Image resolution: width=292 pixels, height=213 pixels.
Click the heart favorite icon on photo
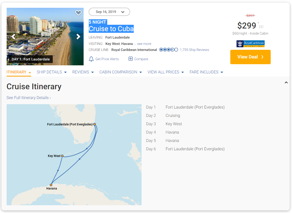click(x=78, y=13)
